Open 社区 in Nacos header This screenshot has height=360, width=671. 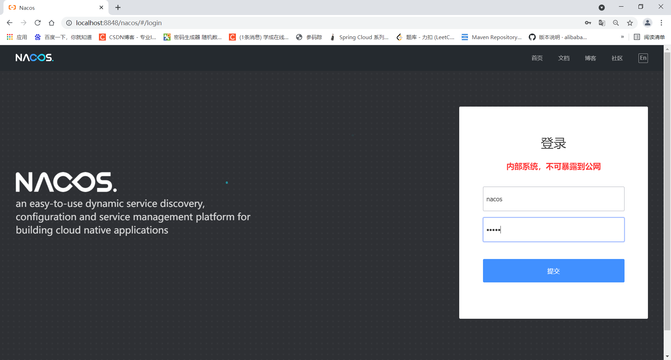(x=617, y=58)
